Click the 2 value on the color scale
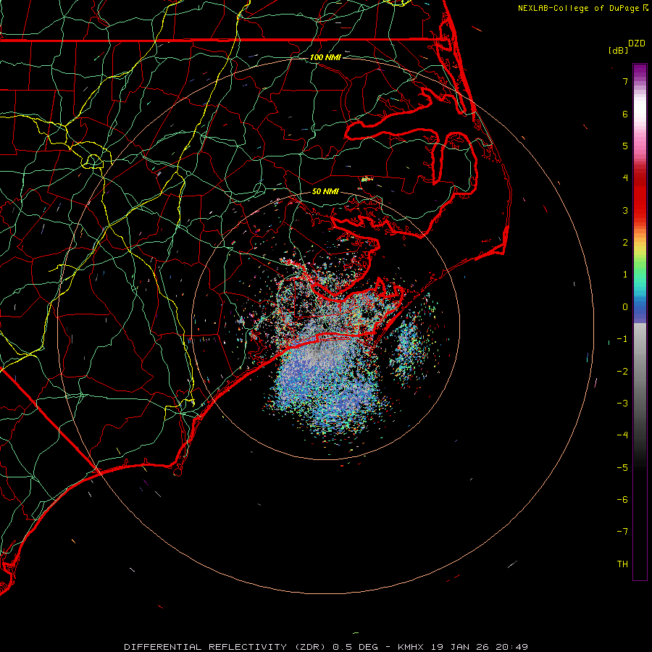Screen dimensions: 652x652 click(625, 243)
